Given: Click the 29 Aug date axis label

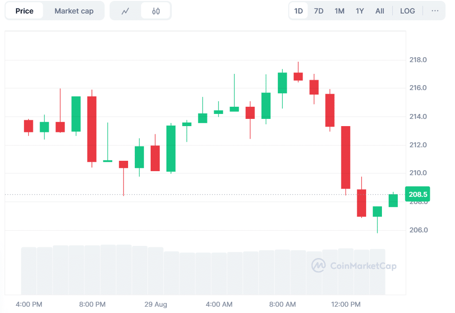Looking at the screenshot, I should pos(156,304).
